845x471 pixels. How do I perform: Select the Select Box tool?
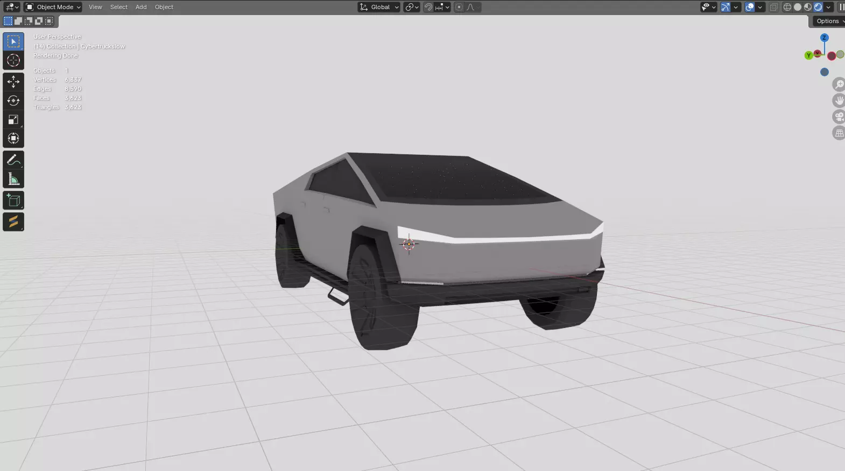click(13, 41)
